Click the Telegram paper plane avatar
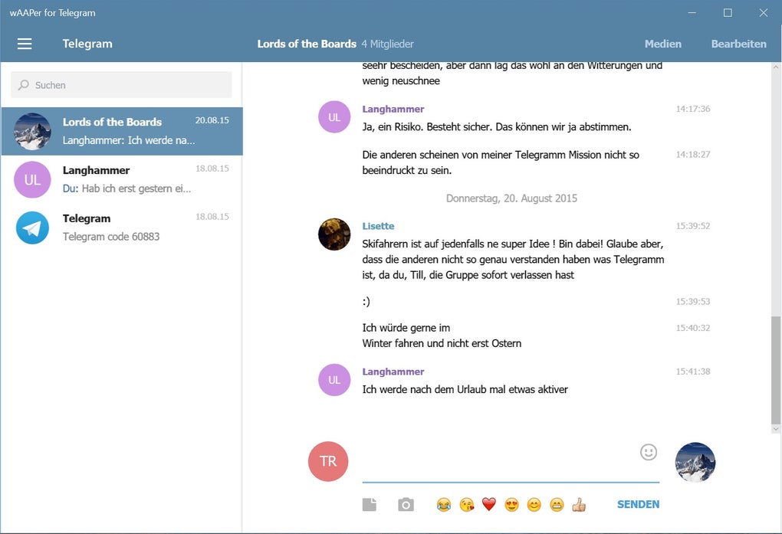The image size is (782, 534). pyautogui.click(x=32, y=228)
